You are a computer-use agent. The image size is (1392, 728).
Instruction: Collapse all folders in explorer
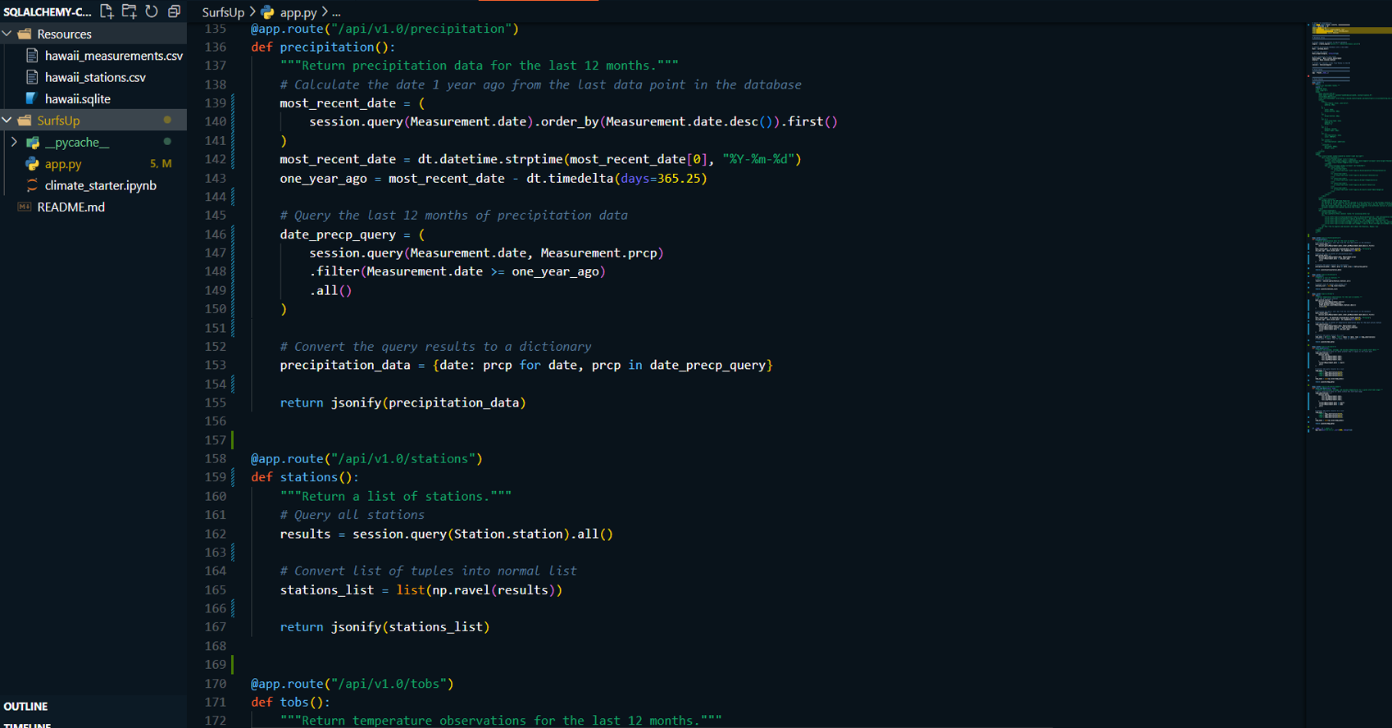[x=174, y=11]
